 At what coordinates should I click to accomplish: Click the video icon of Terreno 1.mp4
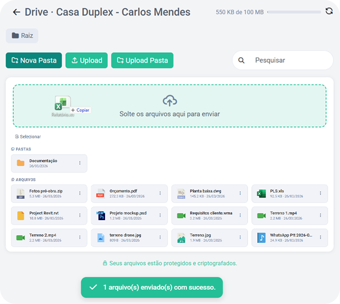262,215
